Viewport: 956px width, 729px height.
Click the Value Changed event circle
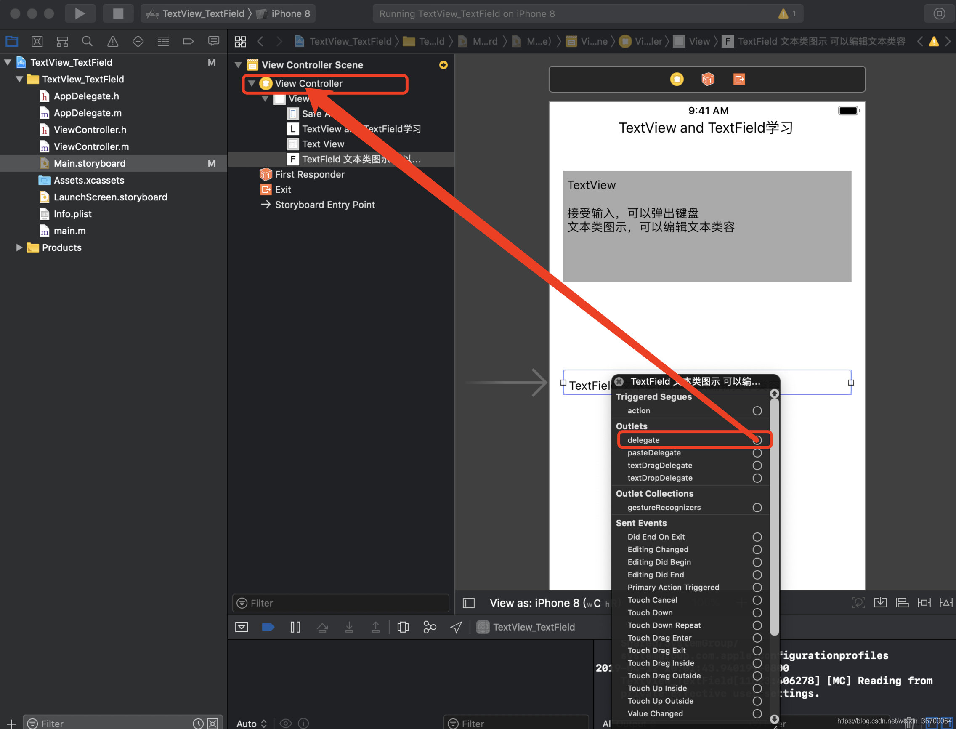click(x=757, y=713)
